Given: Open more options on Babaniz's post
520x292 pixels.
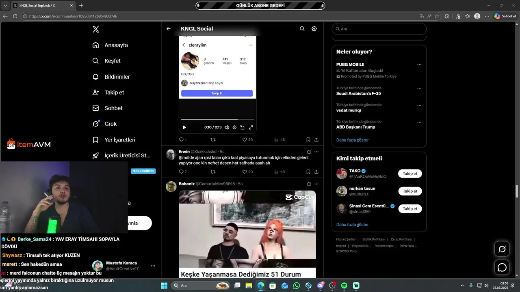Looking at the screenshot, I should point(316,184).
